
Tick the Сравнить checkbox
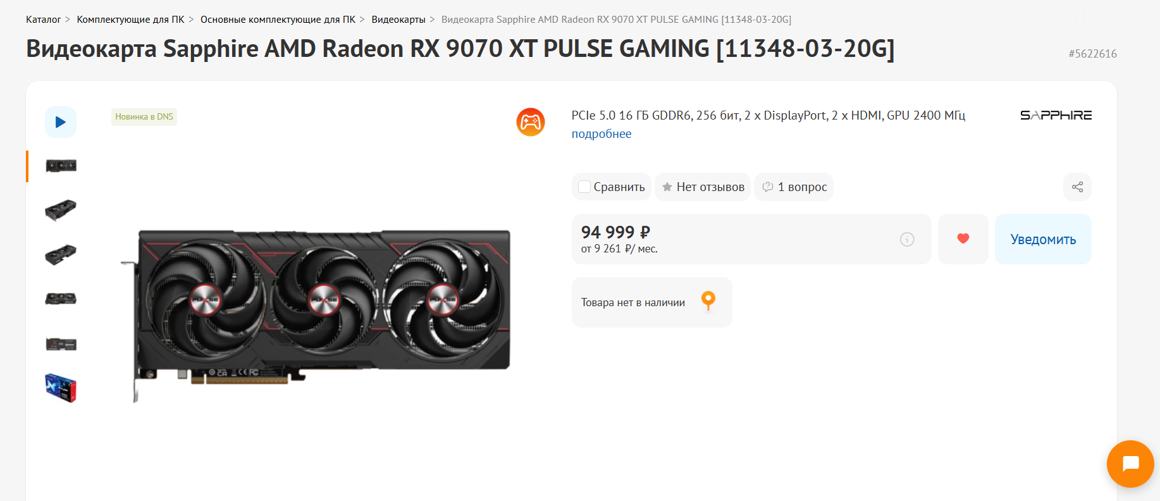pos(584,187)
